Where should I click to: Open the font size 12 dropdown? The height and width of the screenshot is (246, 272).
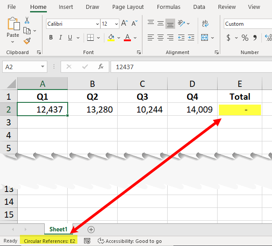point(116,24)
